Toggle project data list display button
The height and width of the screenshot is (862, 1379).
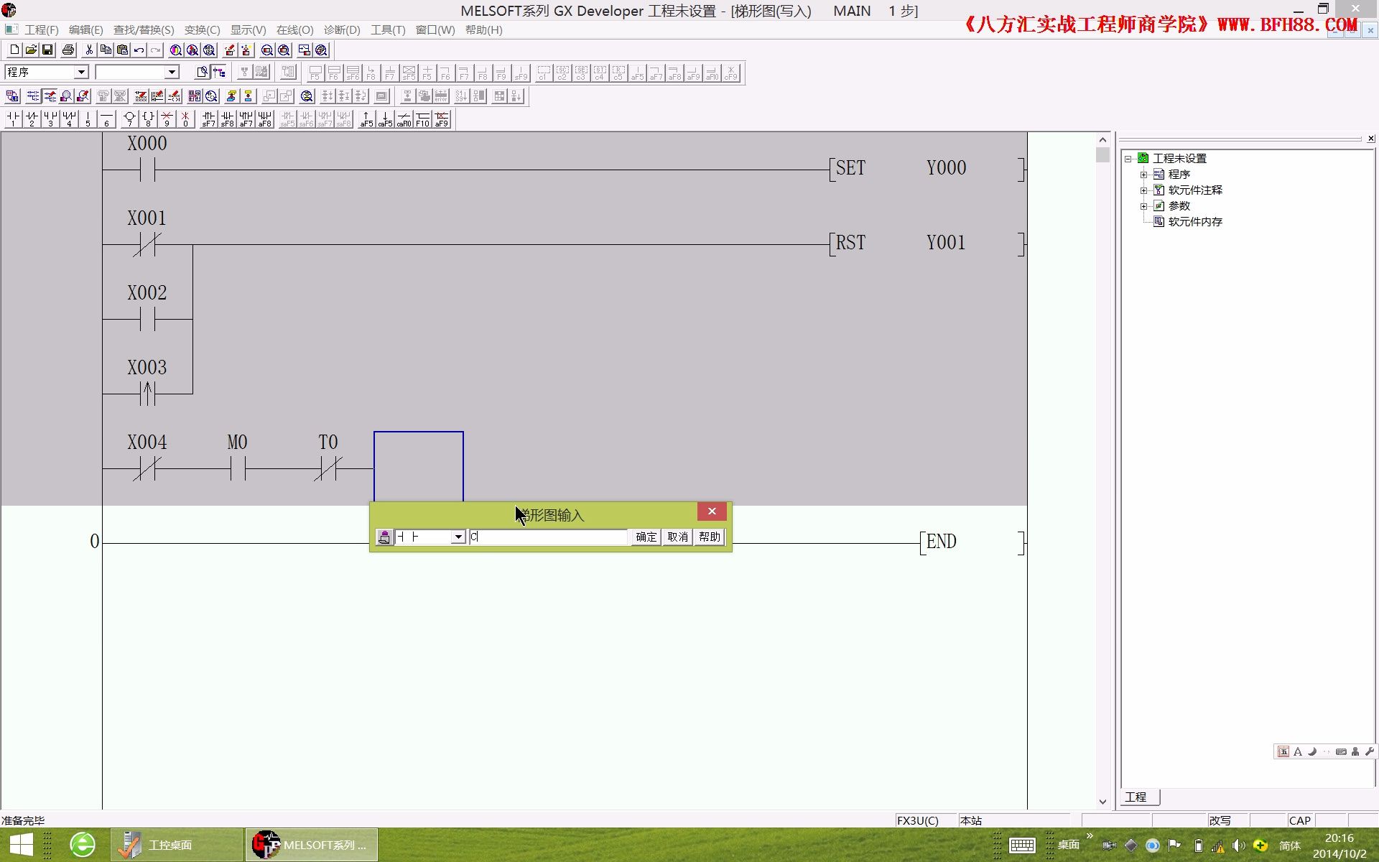point(219,72)
